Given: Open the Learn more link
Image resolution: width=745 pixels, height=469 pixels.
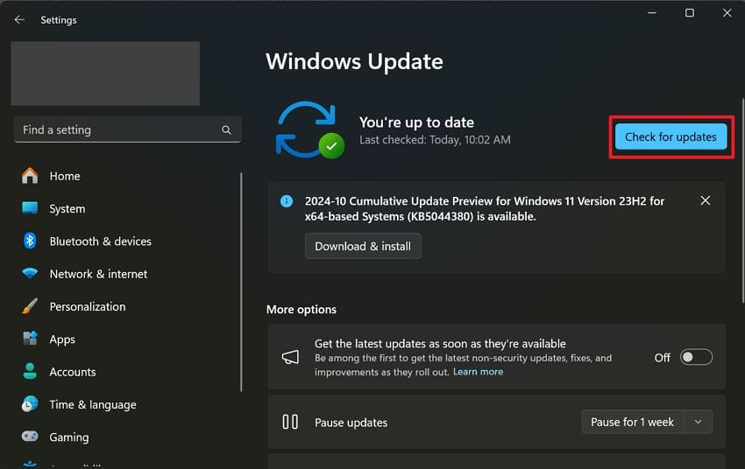Looking at the screenshot, I should point(478,372).
